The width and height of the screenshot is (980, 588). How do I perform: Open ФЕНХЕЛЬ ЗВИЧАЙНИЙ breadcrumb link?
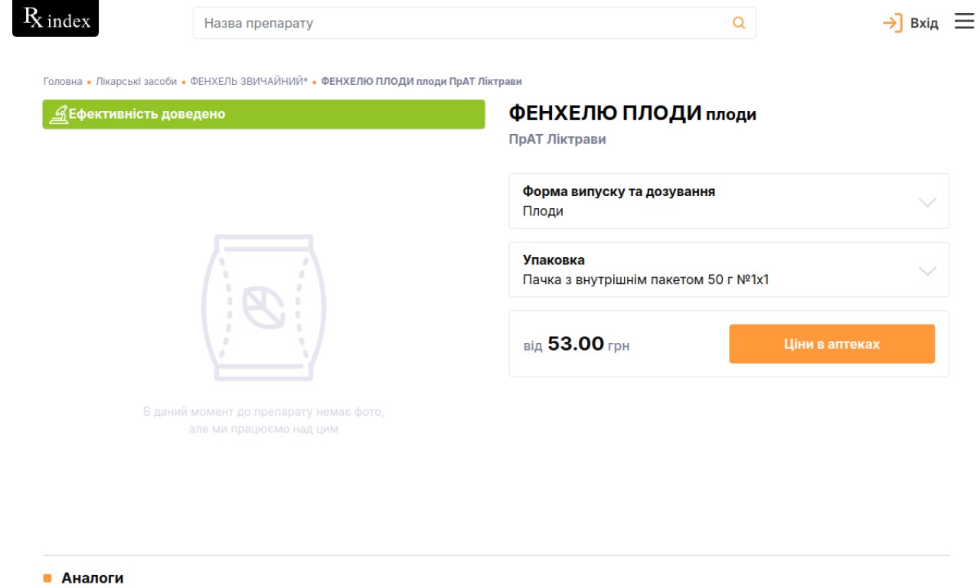(x=249, y=81)
